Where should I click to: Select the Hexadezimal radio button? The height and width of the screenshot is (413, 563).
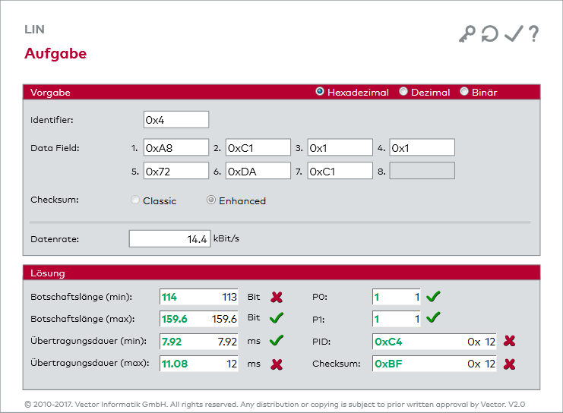click(x=320, y=92)
